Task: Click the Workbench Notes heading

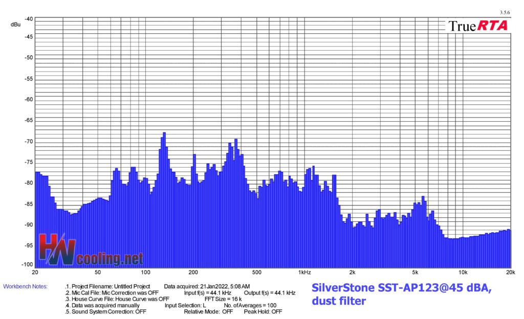Action: (x=26, y=286)
